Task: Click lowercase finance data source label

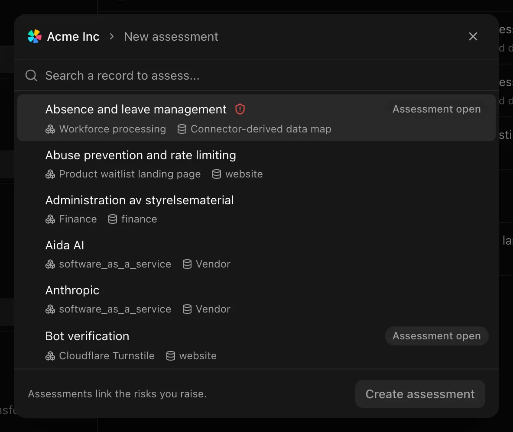Action: (x=139, y=219)
